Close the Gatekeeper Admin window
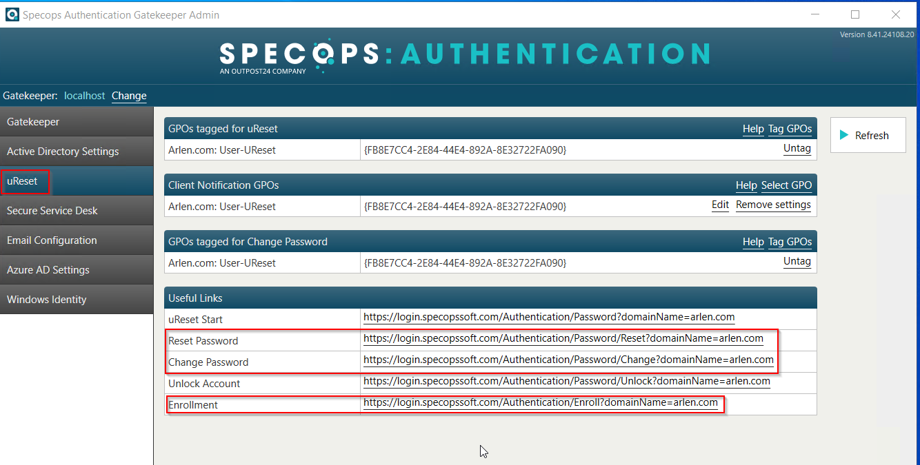 pos(895,14)
